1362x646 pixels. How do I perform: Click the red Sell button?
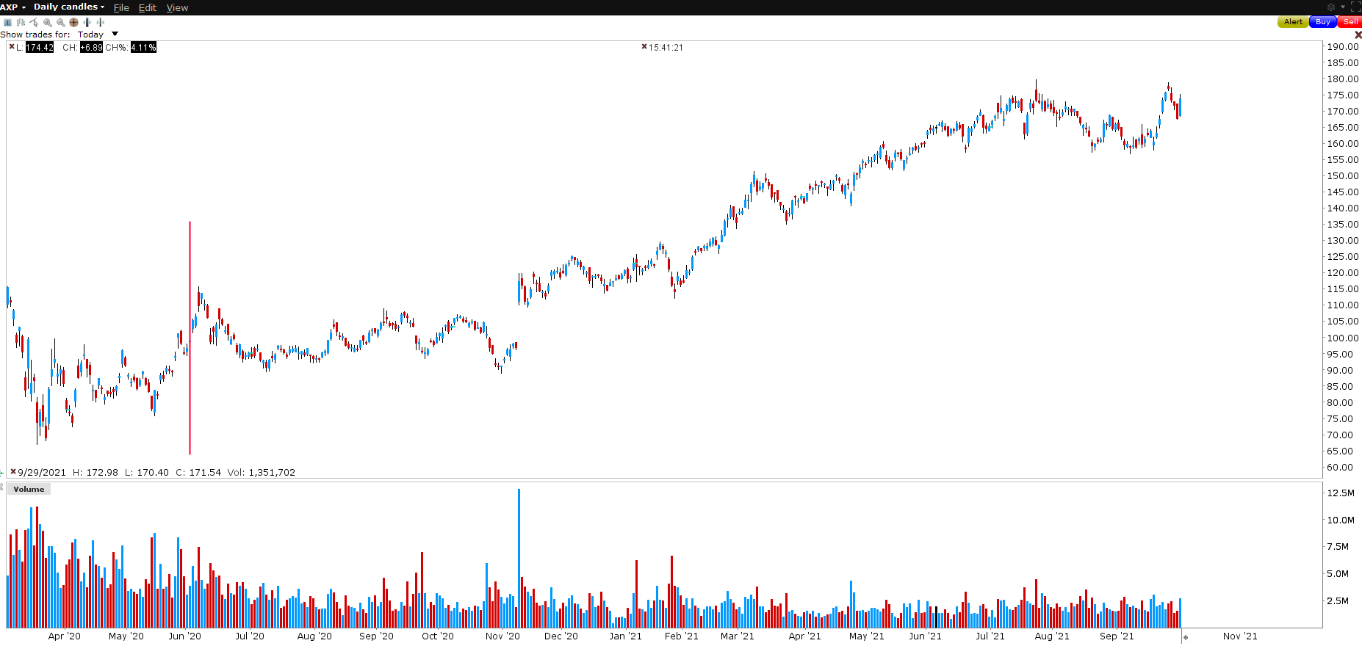[1350, 22]
